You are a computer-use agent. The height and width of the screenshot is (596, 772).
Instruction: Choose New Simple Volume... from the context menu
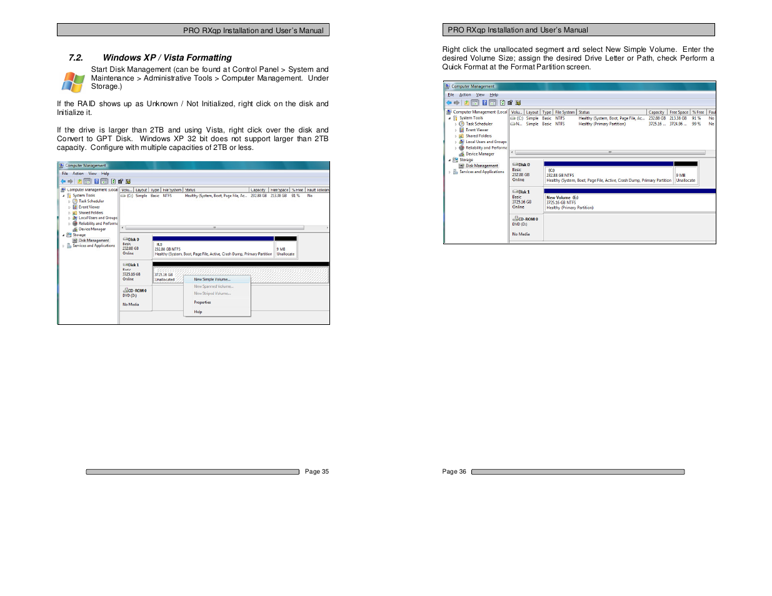tap(216, 279)
